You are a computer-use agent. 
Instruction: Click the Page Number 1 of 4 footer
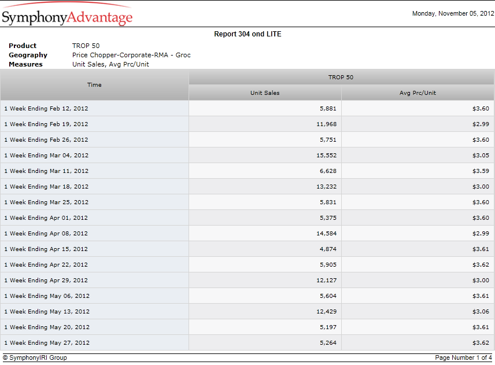pyautogui.click(x=463, y=357)
